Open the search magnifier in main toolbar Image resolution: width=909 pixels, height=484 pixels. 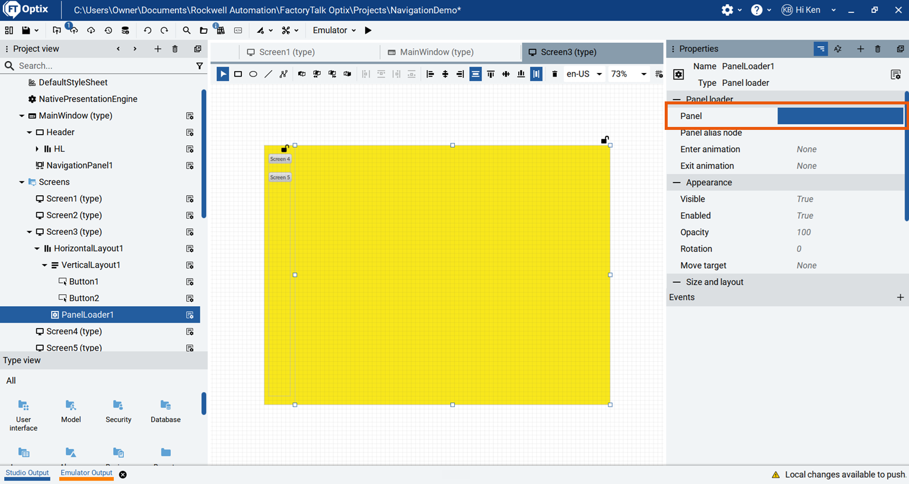[187, 30]
